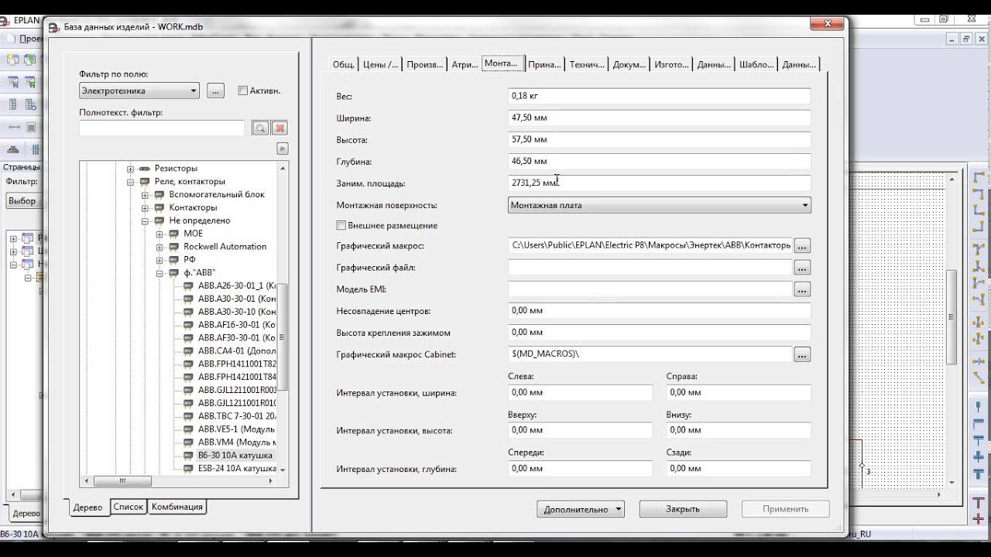The height and width of the screenshot is (557, 991).
Task: Click the Высота крепления зажимом field
Action: (x=660, y=332)
